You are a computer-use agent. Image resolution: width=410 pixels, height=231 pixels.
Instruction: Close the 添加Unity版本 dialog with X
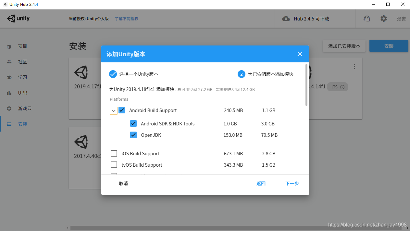300,54
